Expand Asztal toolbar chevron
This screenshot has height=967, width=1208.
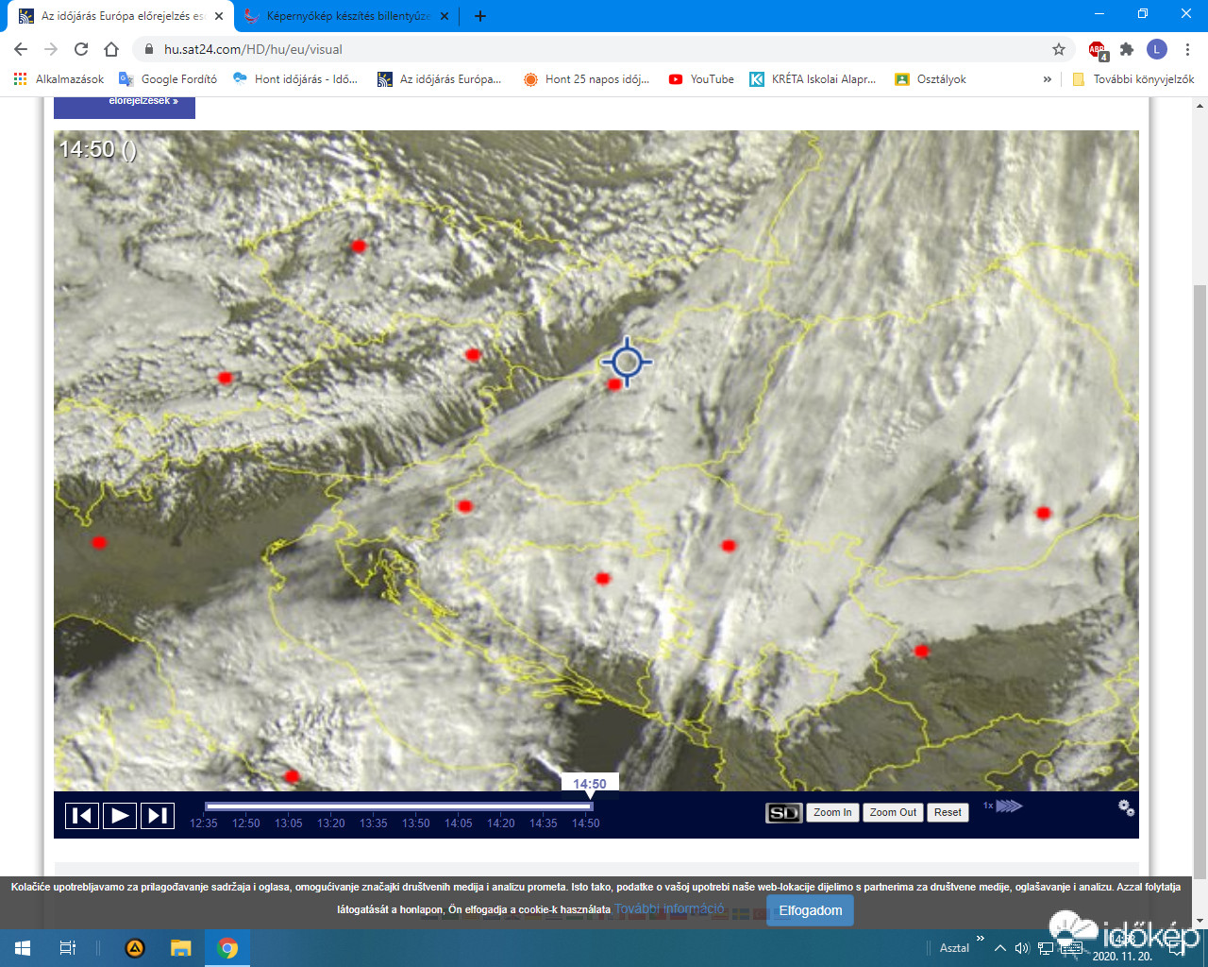click(x=980, y=939)
